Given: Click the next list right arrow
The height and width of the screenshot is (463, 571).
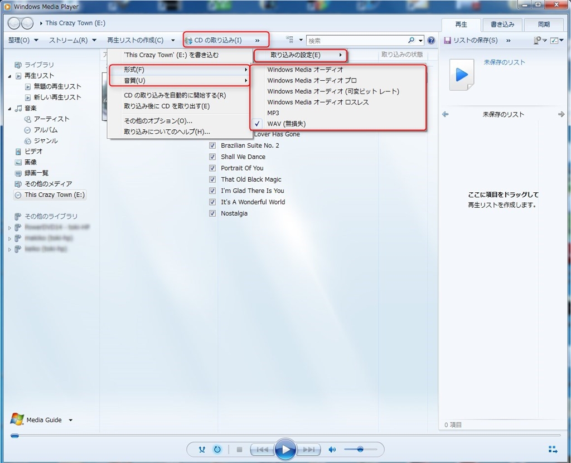Looking at the screenshot, I should tap(561, 114).
